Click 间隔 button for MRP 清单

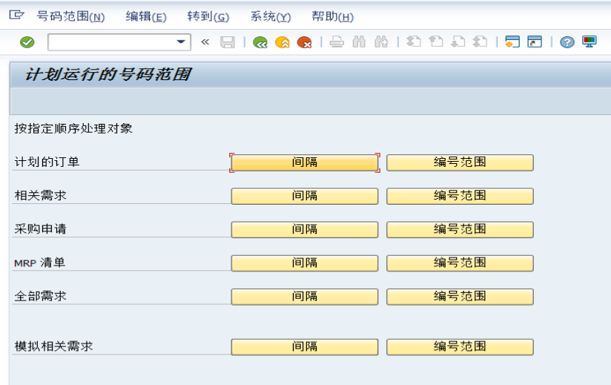305,263
